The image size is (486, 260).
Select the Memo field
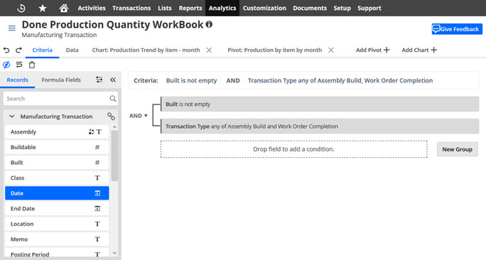point(57,239)
